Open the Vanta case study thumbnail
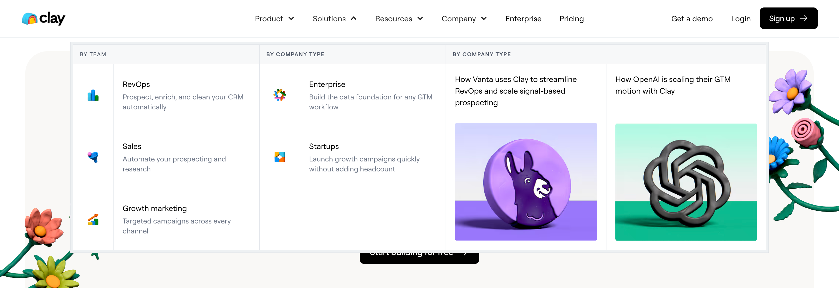Screen dimensions: 839x288 [x=526, y=181]
